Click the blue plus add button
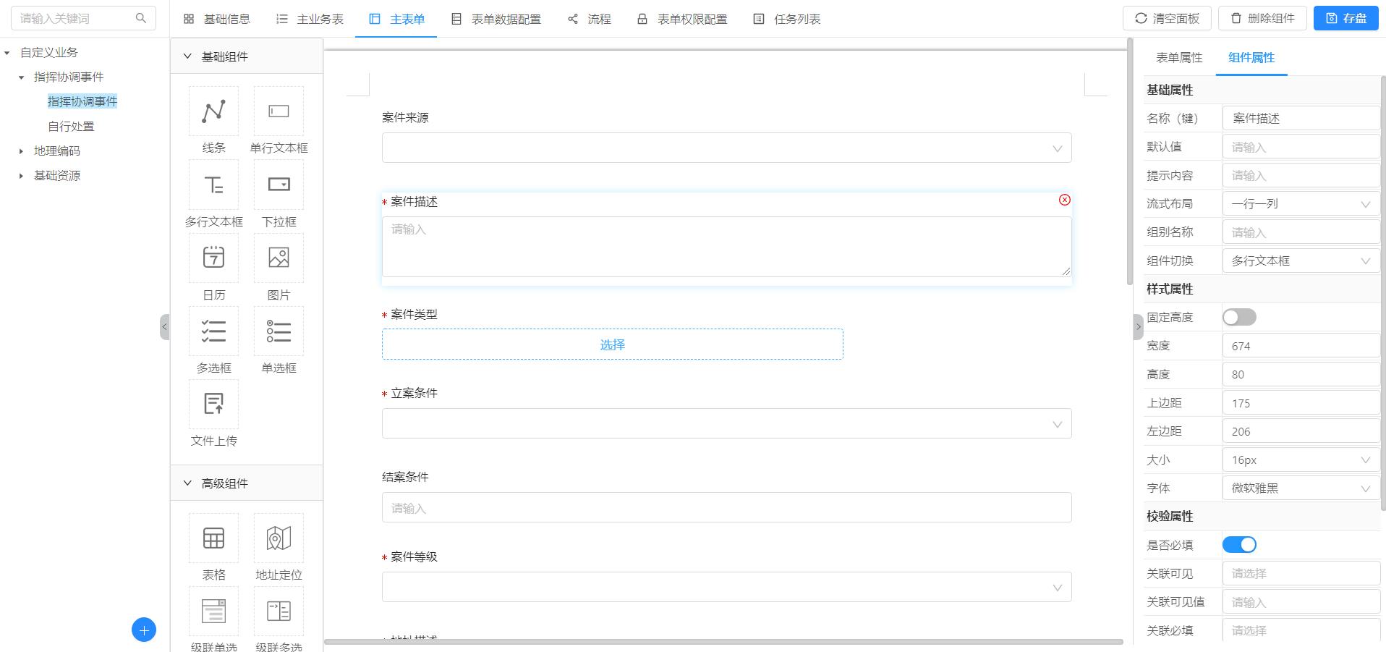 (x=144, y=630)
